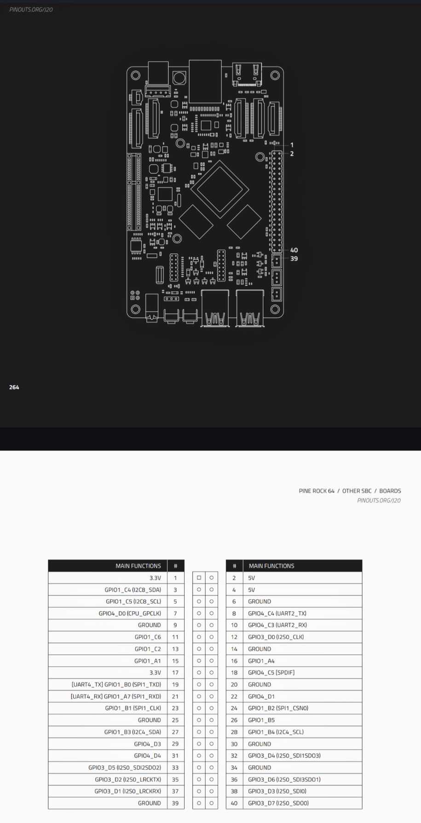Select the GPIO1_C4 (I2C8_SDA) cell
Viewport: 421px width, 823px height.
[x=133, y=590]
